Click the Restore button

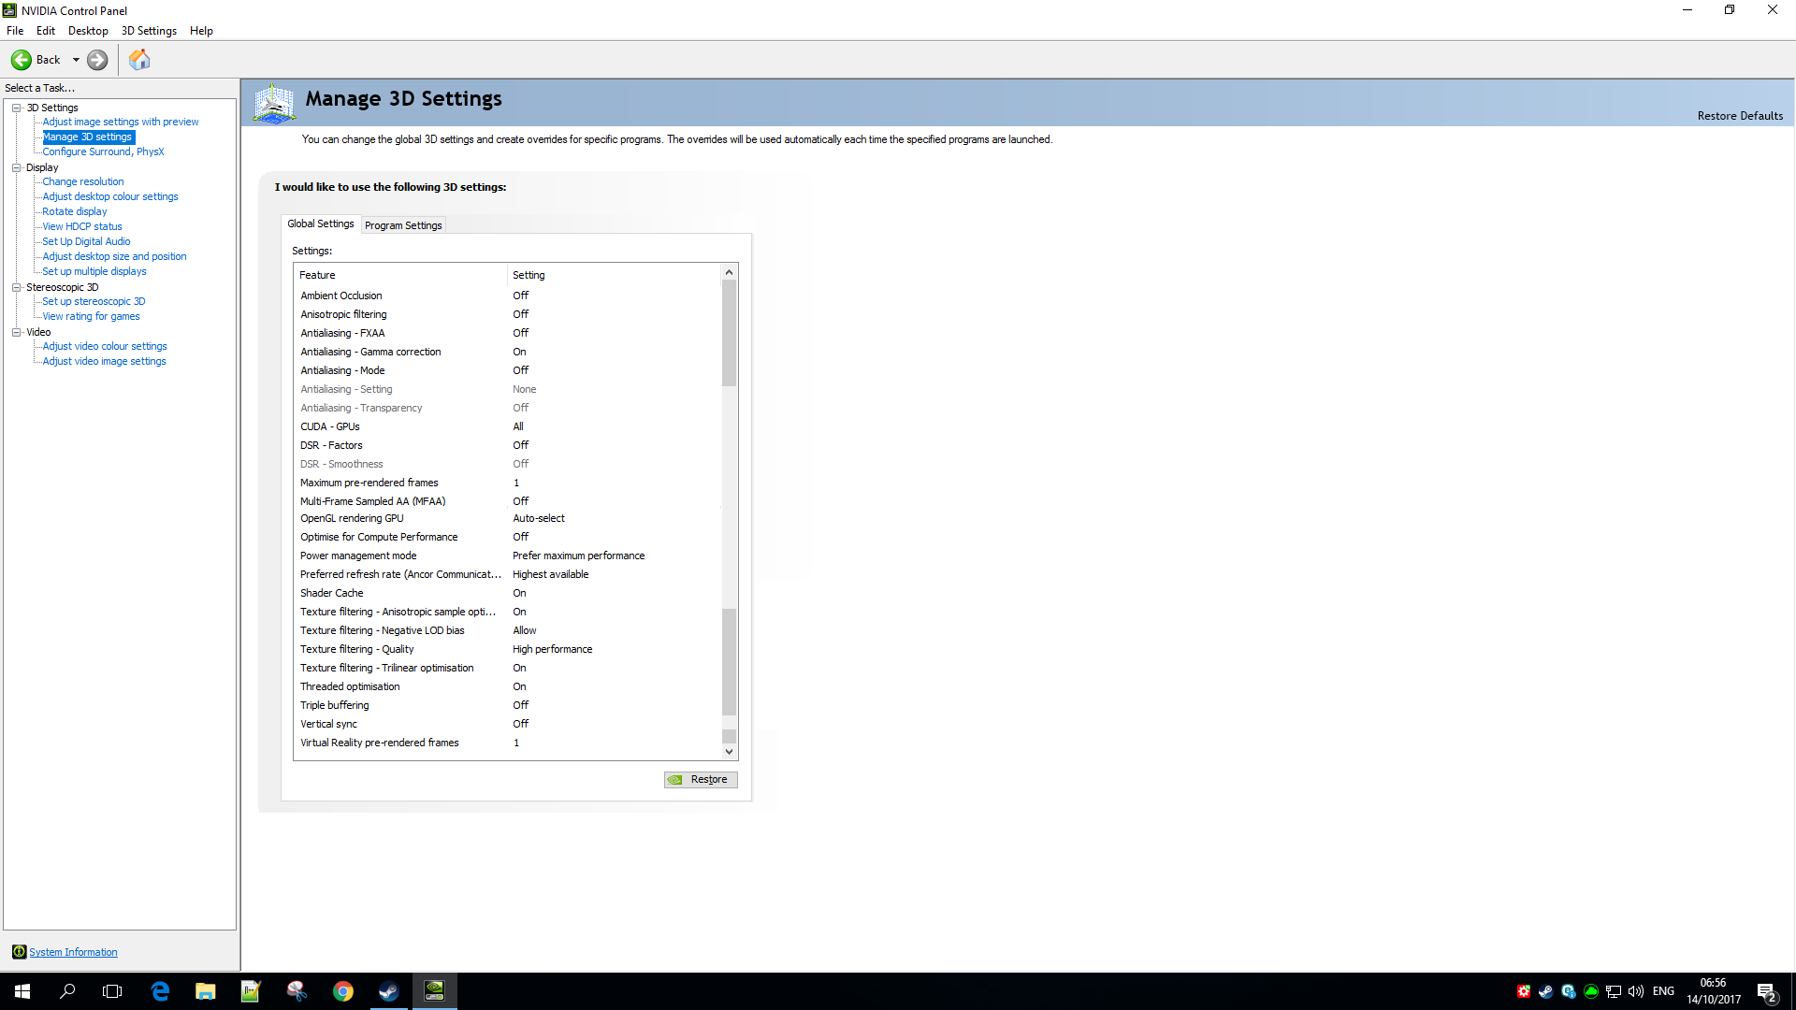701,779
